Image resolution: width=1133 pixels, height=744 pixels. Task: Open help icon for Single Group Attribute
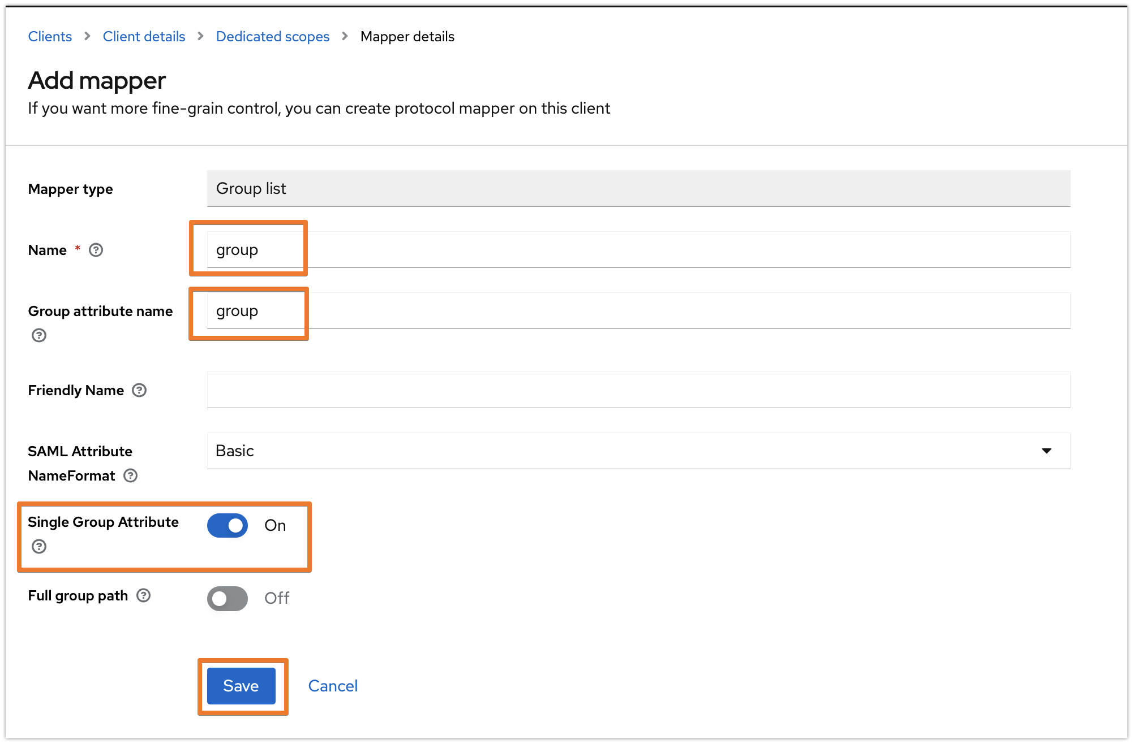pyautogui.click(x=39, y=546)
